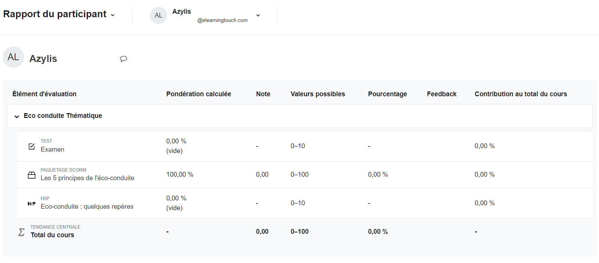Click the Contribution au total du cours header
This screenshot has height=263, width=599.
(521, 94)
